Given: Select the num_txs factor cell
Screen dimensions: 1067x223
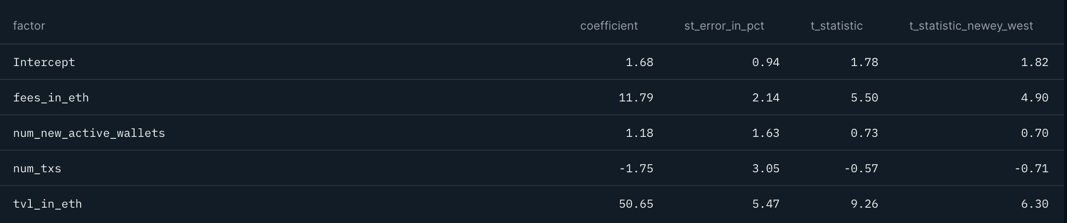Looking at the screenshot, I should 37,168.
